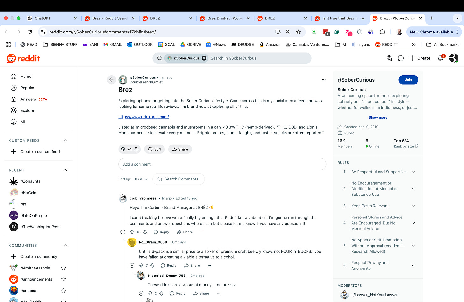Click Show more in community description
Screen dimensions: 464x302
click(378, 117)
